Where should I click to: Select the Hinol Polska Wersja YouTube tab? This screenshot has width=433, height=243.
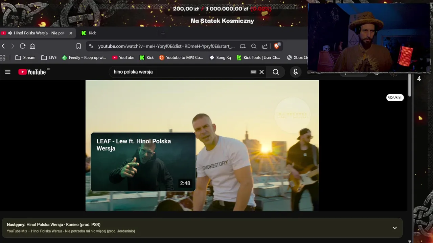pyautogui.click(x=37, y=33)
